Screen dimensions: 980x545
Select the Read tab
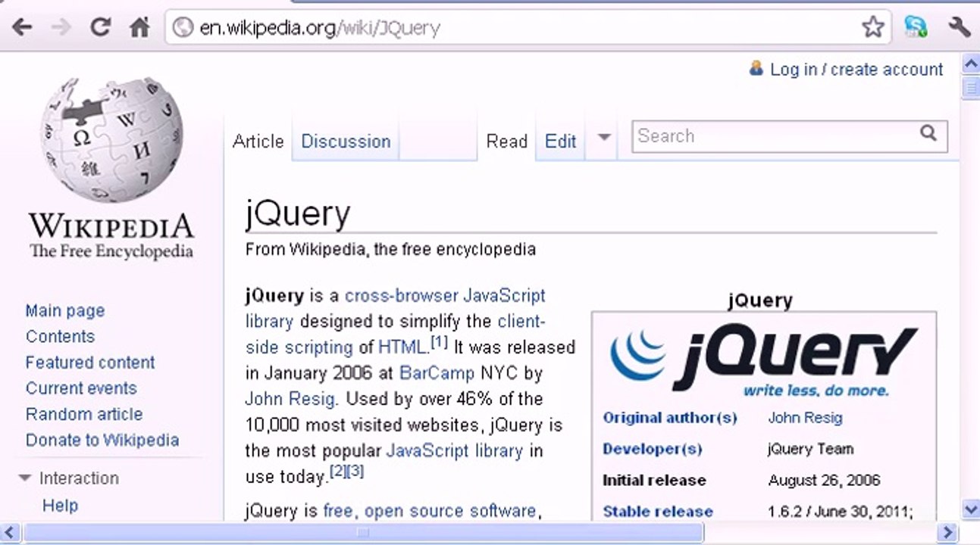click(x=506, y=141)
